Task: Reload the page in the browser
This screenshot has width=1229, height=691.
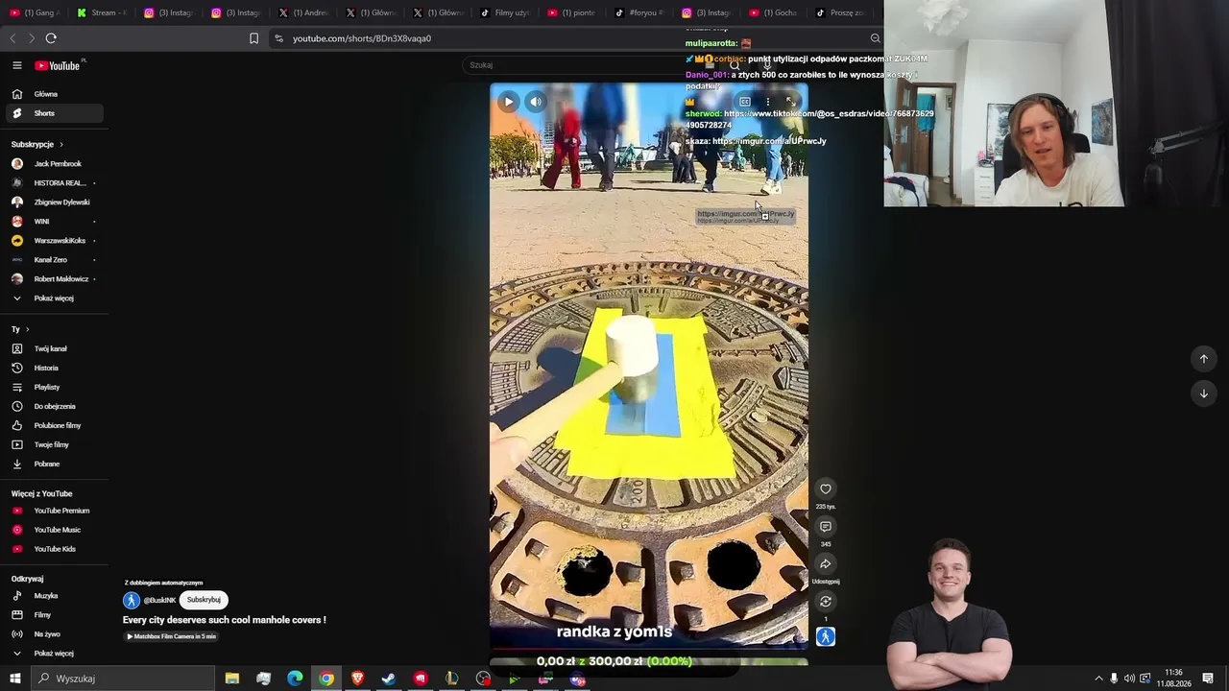Action: tap(51, 38)
